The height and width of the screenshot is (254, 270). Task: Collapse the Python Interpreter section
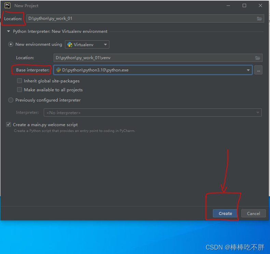pos(8,31)
